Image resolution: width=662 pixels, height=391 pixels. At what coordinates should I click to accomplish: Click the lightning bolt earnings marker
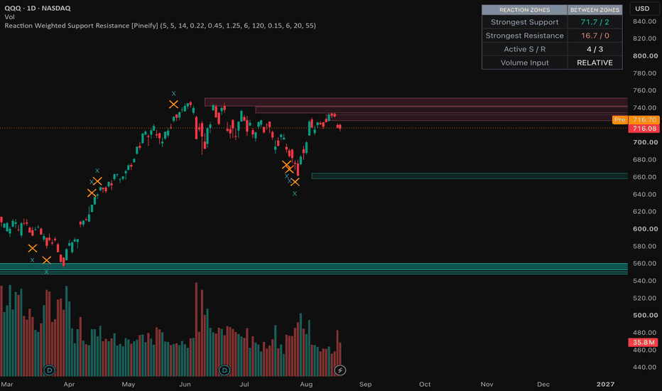[340, 370]
